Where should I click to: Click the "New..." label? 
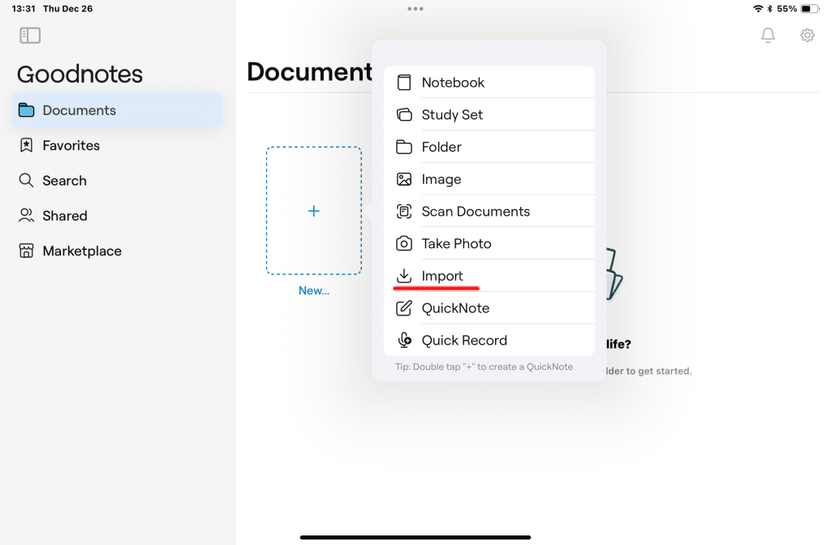(x=314, y=290)
